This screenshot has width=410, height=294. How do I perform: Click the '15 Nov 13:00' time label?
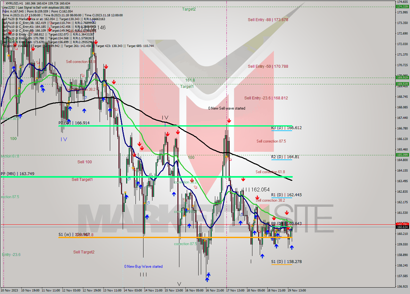[x=174, y=290]
